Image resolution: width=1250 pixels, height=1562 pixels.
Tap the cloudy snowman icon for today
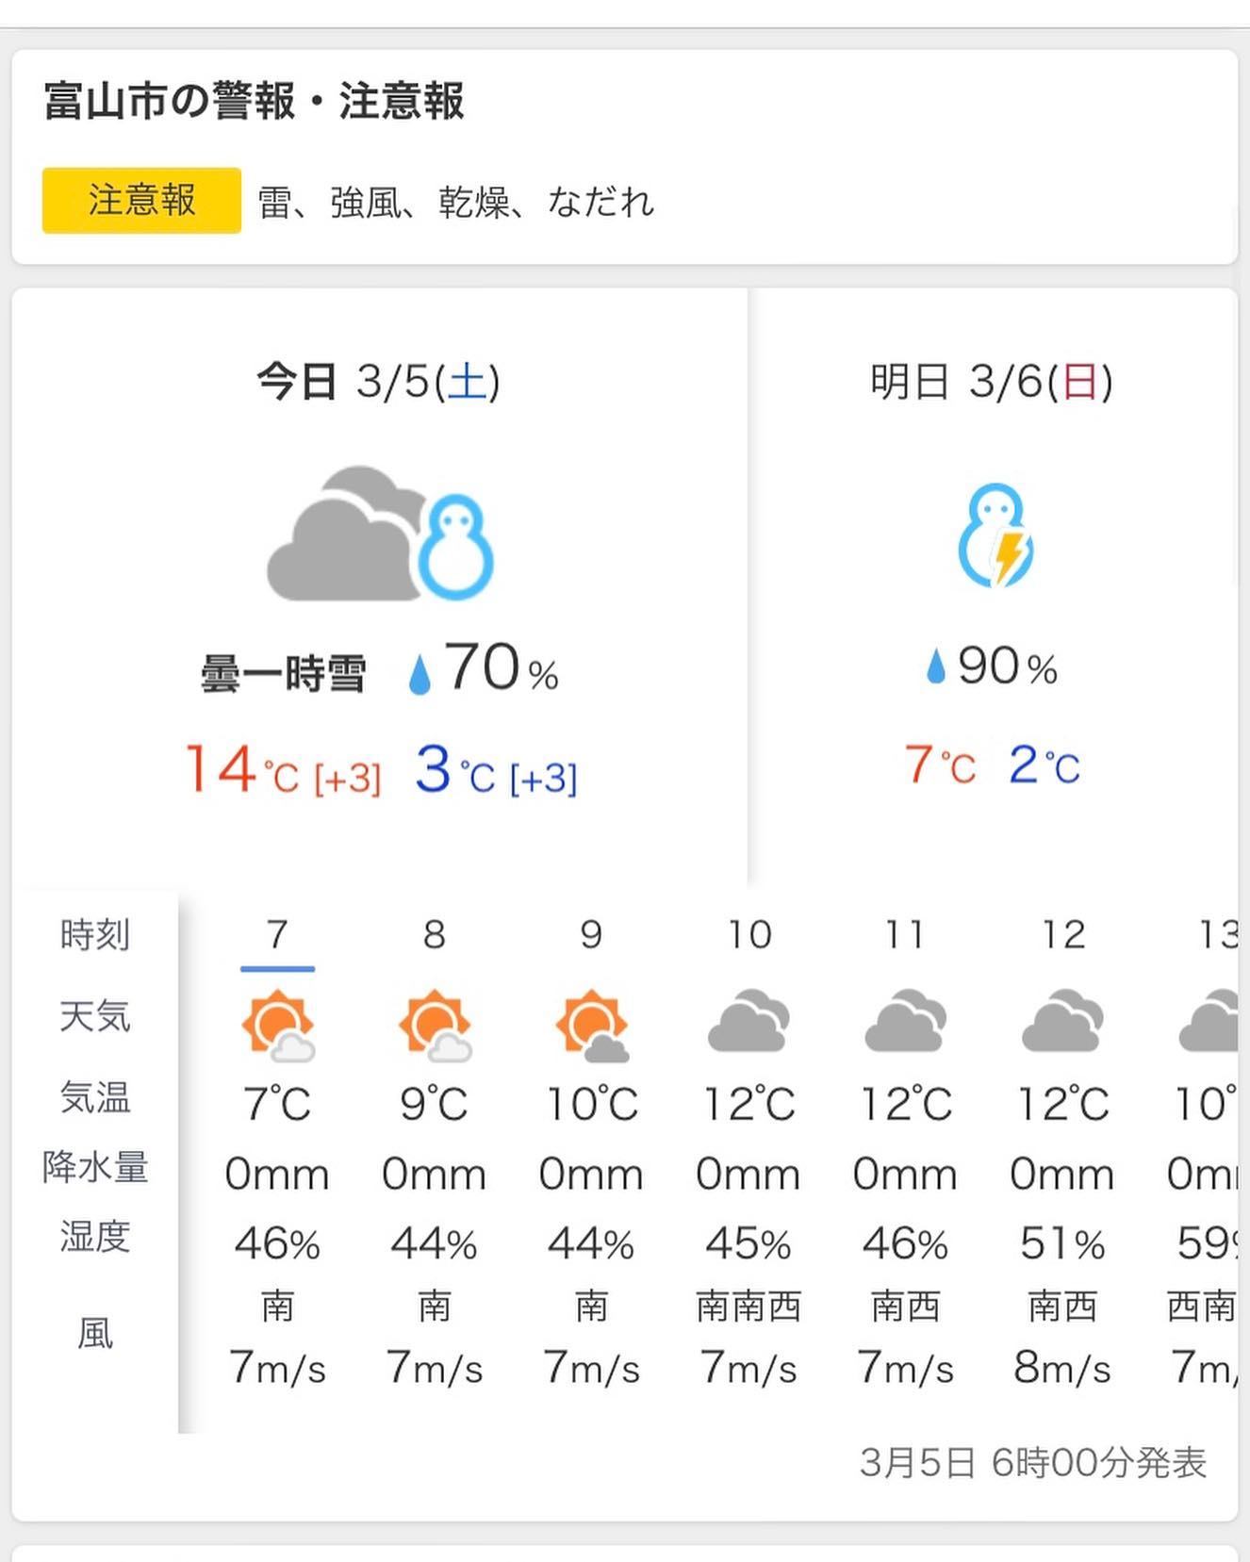(x=380, y=534)
